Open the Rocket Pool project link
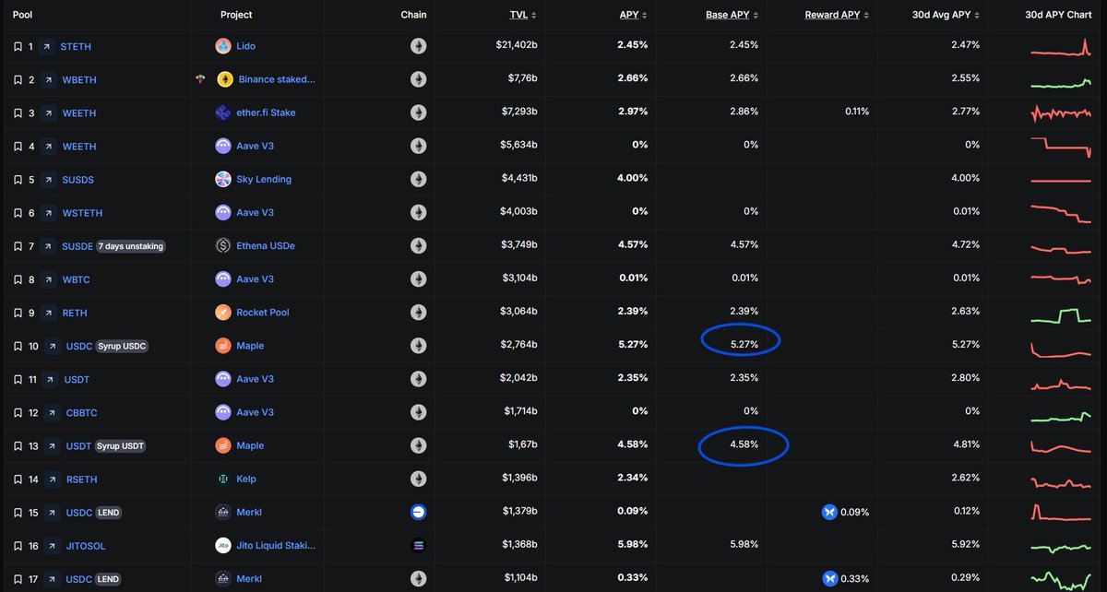The image size is (1107, 592). [263, 313]
